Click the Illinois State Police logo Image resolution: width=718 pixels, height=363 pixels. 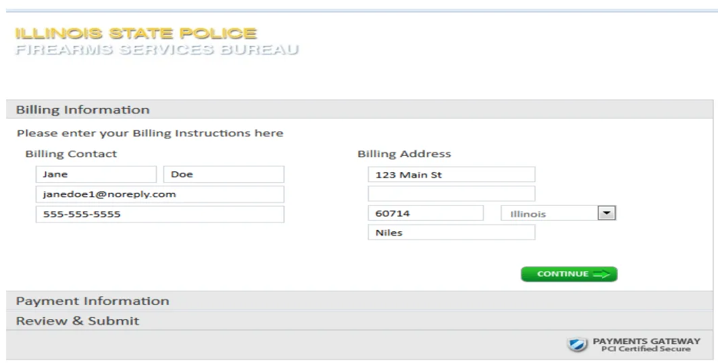(136, 33)
